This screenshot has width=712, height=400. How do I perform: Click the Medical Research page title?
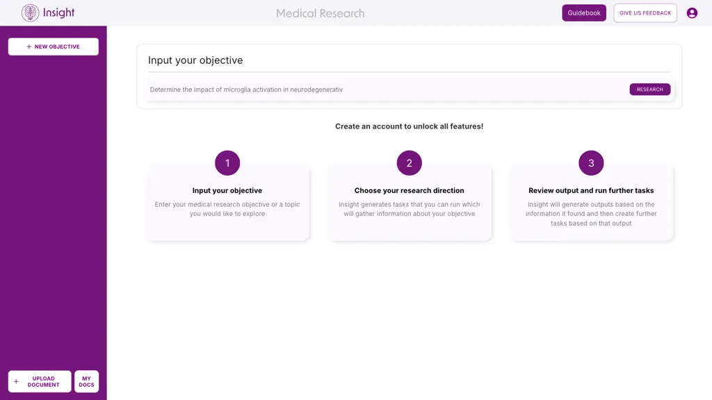pos(320,13)
